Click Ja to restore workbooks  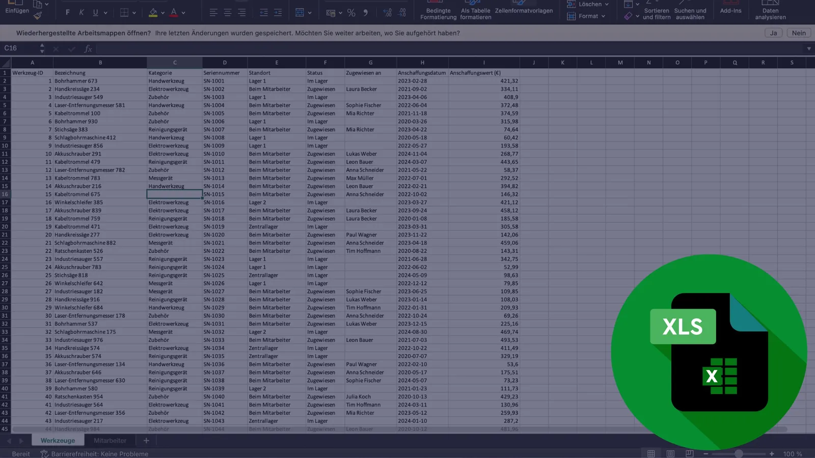(x=773, y=33)
